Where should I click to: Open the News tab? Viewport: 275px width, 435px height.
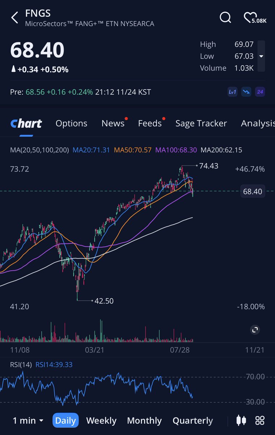[x=113, y=124]
